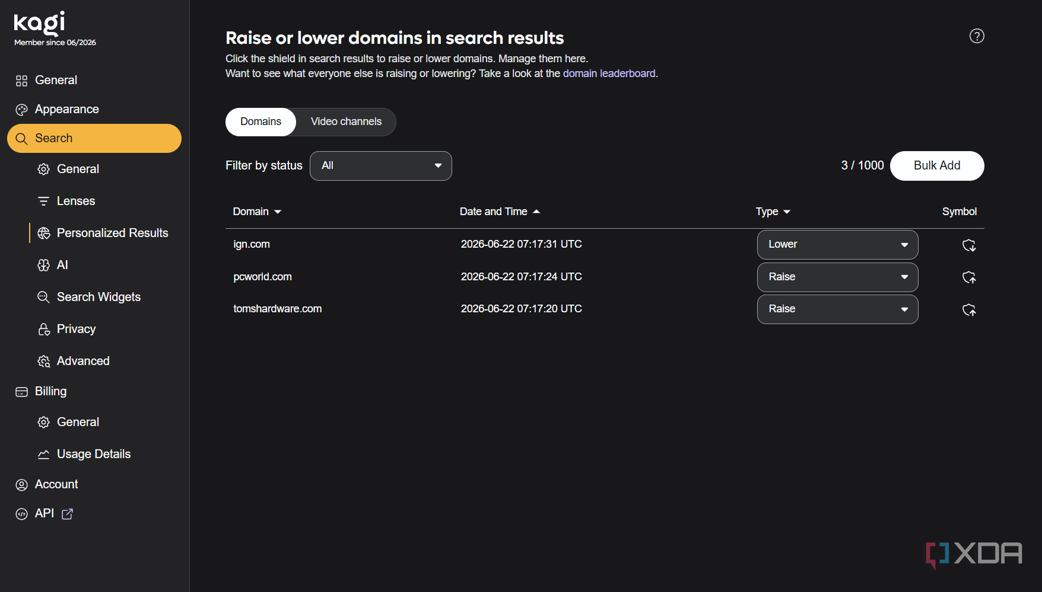Sort by the Date and Time column

(500, 212)
